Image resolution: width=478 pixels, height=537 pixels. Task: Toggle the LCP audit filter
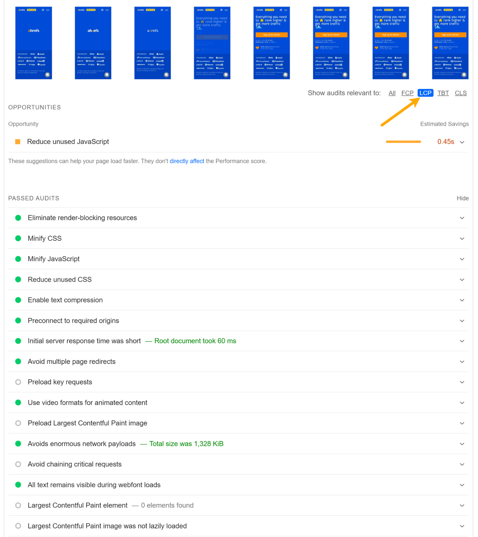tap(425, 93)
